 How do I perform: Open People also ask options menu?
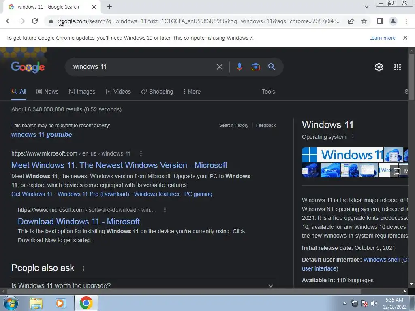(x=83, y=268)
